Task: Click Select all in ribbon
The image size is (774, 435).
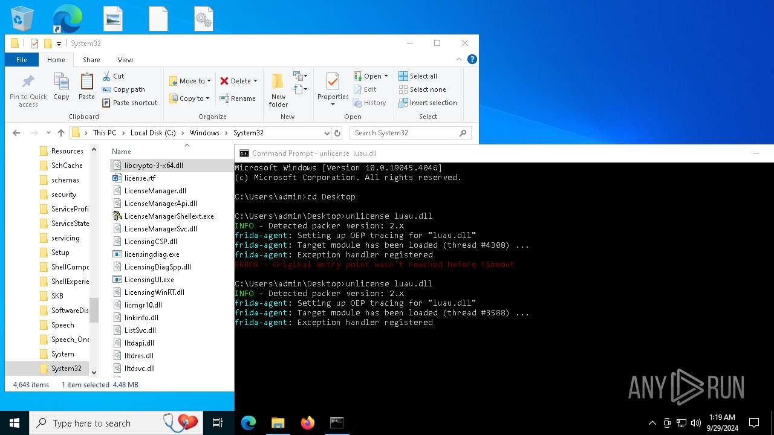Action: click(x=418, y=76)
